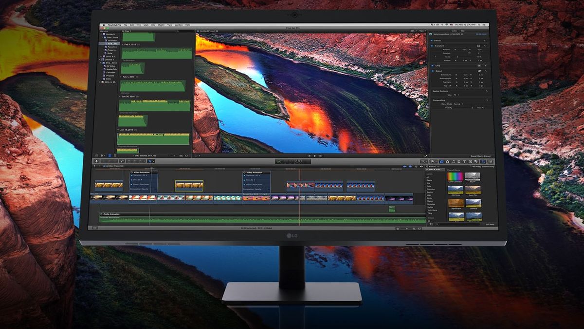The image size is (584, 329).
Task: Click the Save Effects Preset button
Action: tap(481, 156)
